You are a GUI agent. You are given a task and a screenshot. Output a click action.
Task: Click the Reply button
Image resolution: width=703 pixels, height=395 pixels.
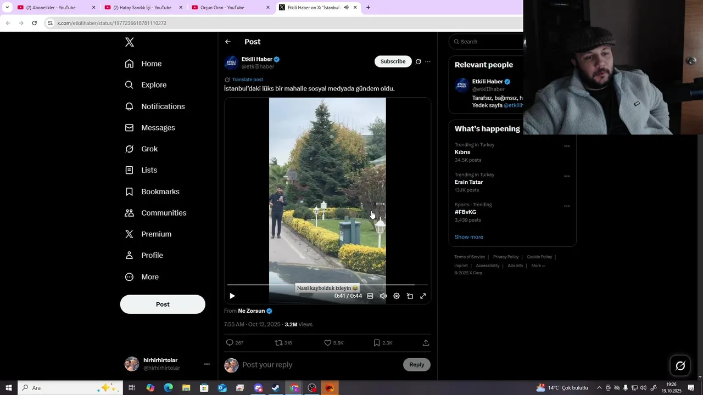[417, 365]
